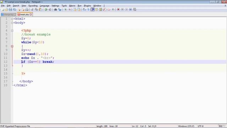
Task: Open the Edit menu
Action: (x=9, y=6)
